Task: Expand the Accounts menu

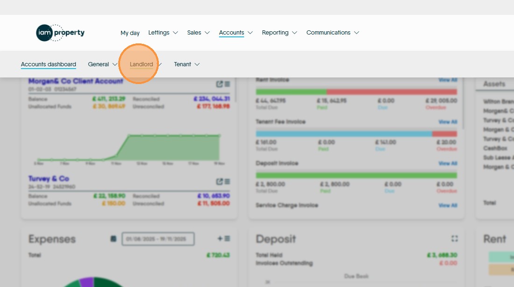Action: click(236, 32)
